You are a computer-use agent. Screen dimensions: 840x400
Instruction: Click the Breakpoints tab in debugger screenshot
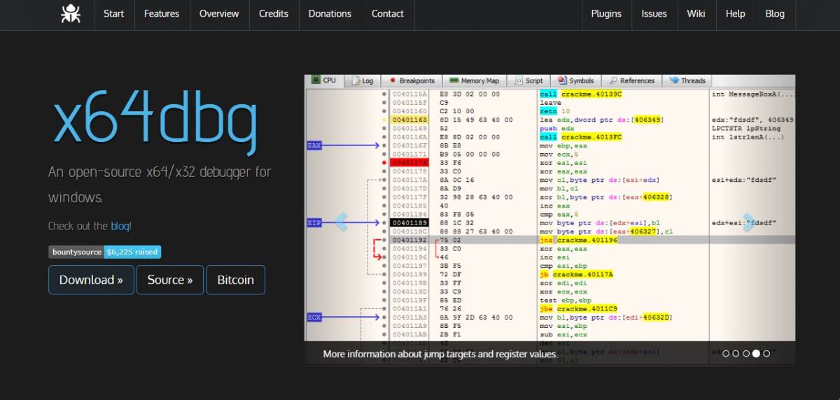[412, 80]
